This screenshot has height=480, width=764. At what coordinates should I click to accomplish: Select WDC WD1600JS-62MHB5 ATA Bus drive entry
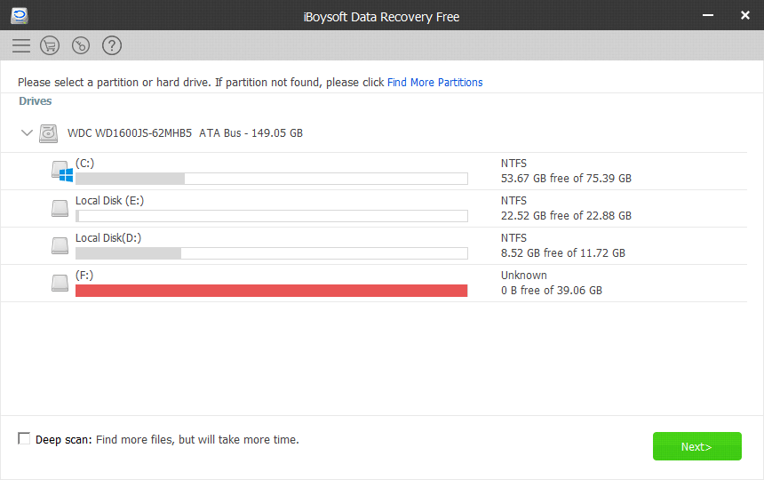pos(185,133)
